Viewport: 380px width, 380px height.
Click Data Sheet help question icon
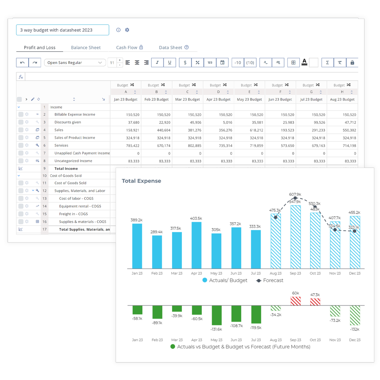(x=187, y=47)
